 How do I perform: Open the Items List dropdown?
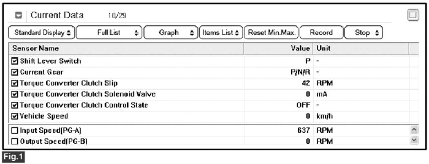click(x=221, y=33)
